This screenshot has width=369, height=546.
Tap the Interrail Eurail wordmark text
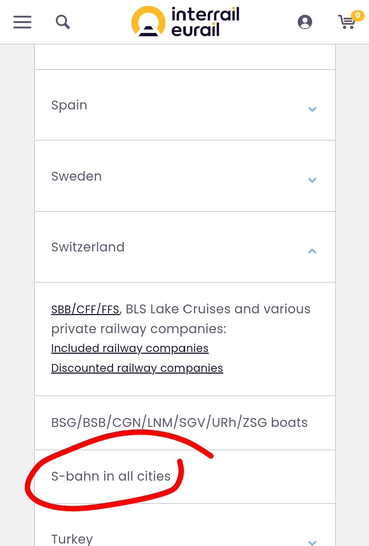pyautogui.click(x=205, y=22)
